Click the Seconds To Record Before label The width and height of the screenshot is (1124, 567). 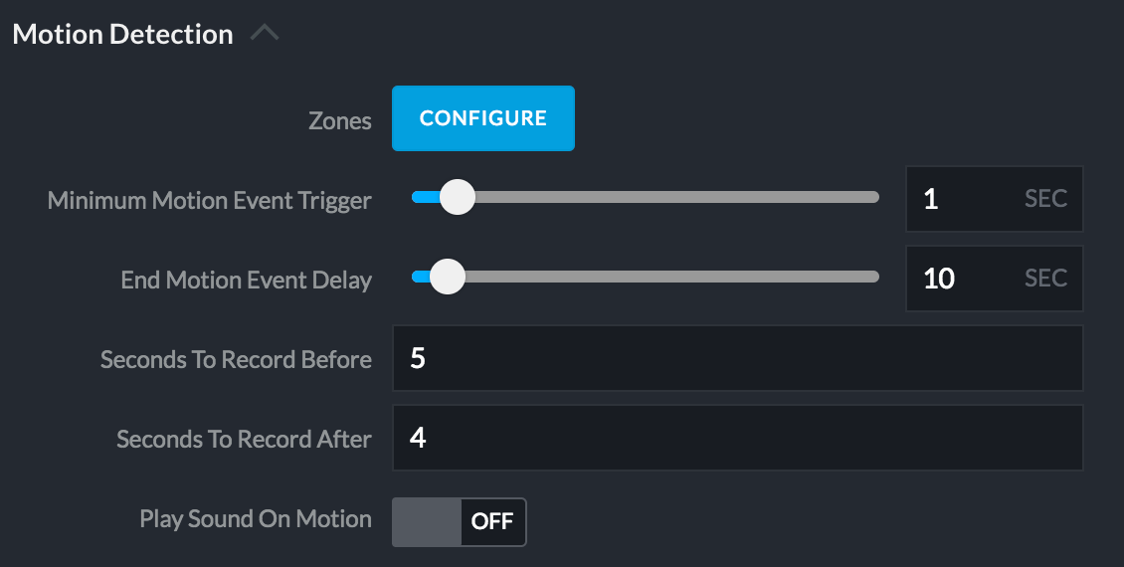point(236,359)
